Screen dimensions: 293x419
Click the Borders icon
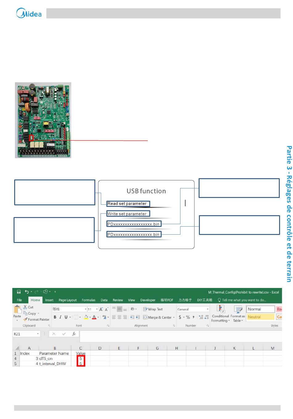click(x=76, y=317)
